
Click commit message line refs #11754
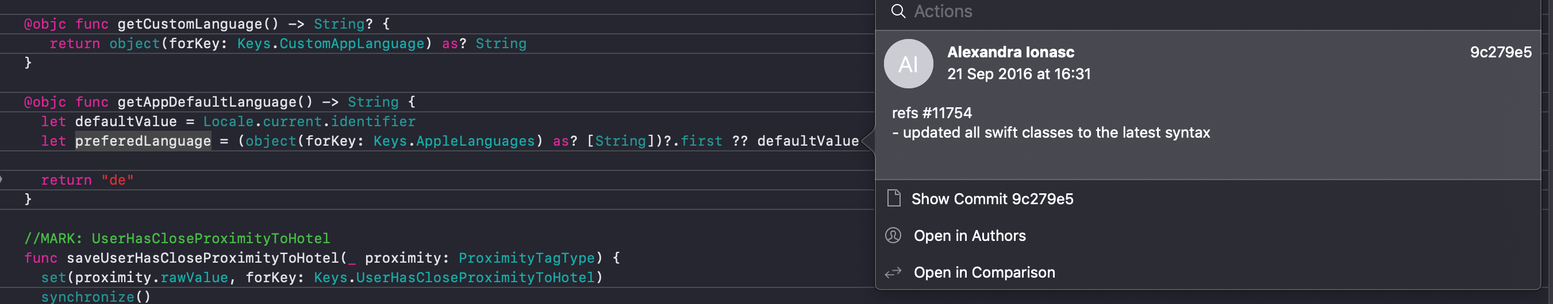click(932, 113)
